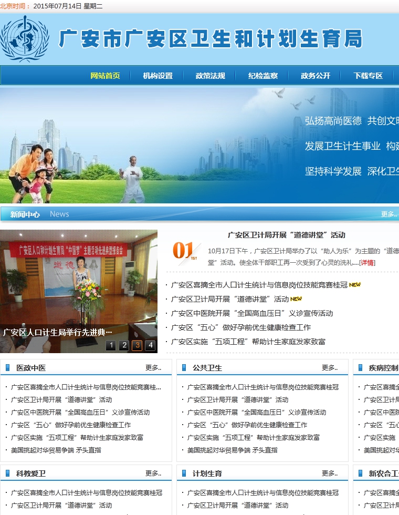Screen dimensions: 399x515
Task: Show slide 2 in the news slideshow
Action: point(124,345)
